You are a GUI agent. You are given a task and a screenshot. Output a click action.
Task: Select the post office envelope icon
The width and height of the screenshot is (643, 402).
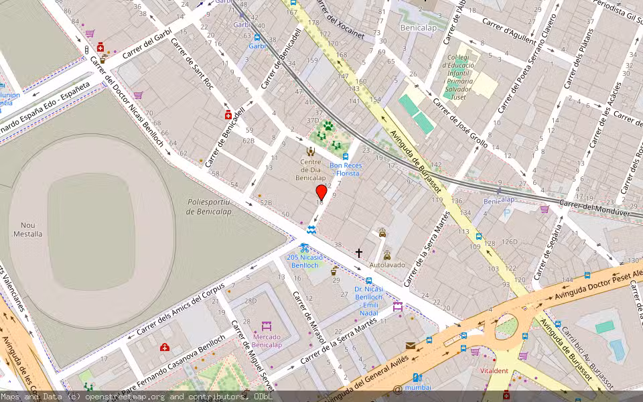[411, 346]
